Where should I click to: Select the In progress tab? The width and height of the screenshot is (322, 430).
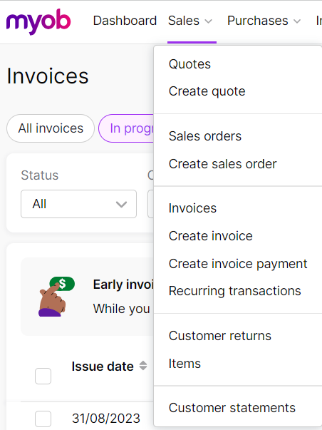126,128
